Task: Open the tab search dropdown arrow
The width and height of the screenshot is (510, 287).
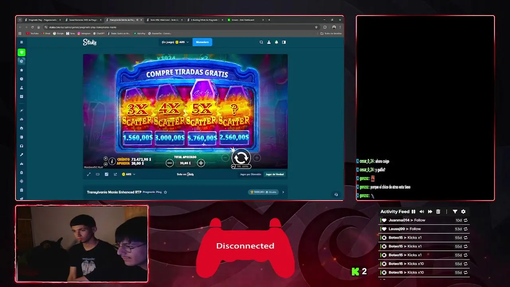Action: [20, 20]
